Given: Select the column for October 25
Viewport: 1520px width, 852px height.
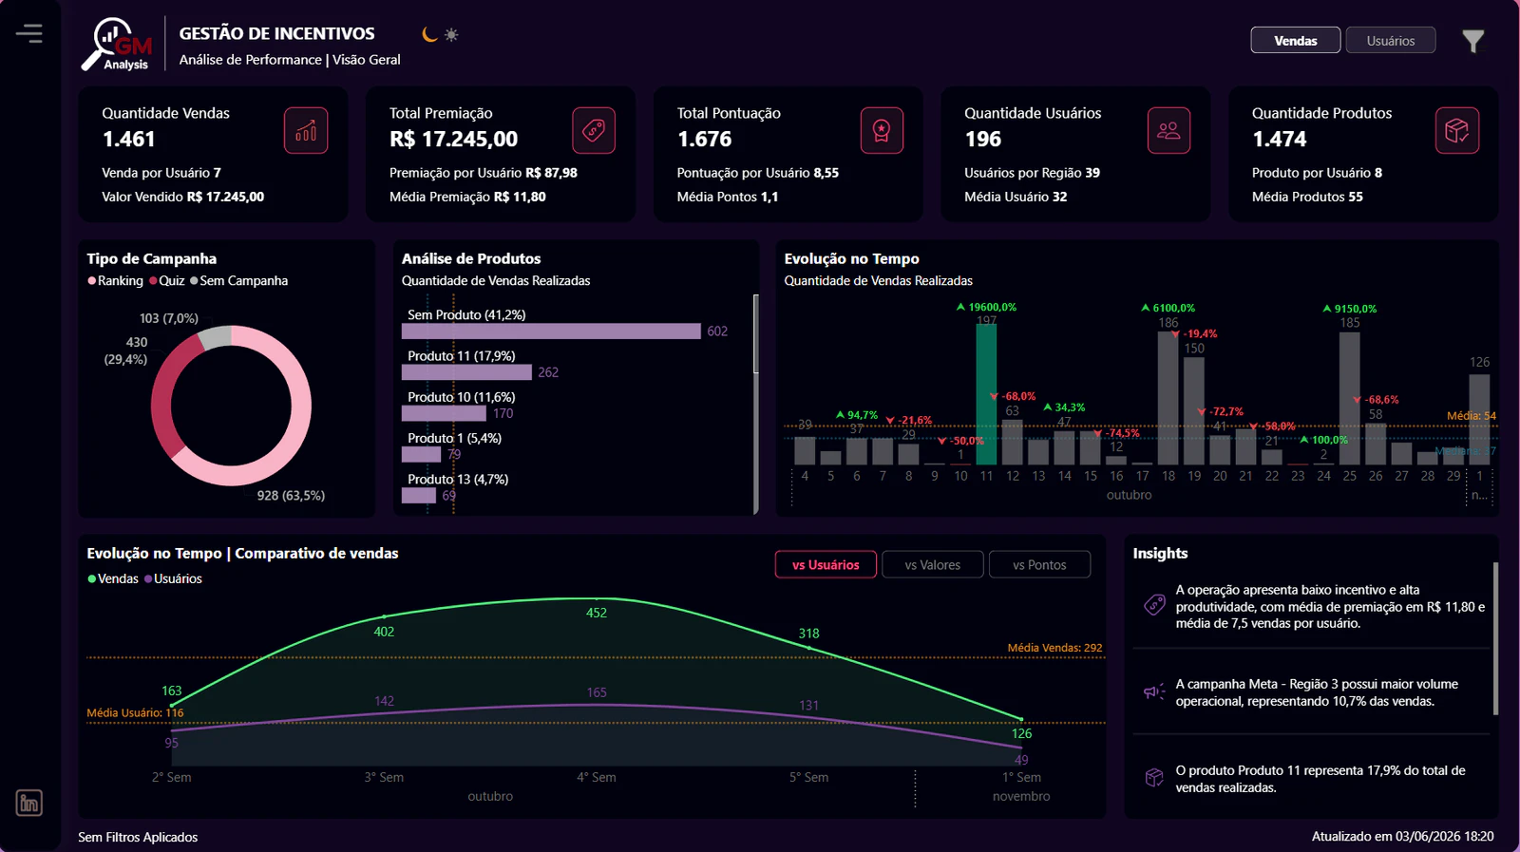Looking at the screenshot, I should pyautogui.click(x=1350, y=398).
